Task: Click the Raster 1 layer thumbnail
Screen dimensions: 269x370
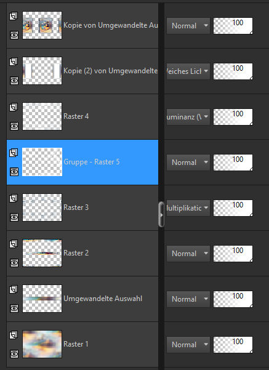Action: 42,344
